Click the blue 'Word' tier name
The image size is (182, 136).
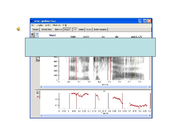click(x=52, y=35)
